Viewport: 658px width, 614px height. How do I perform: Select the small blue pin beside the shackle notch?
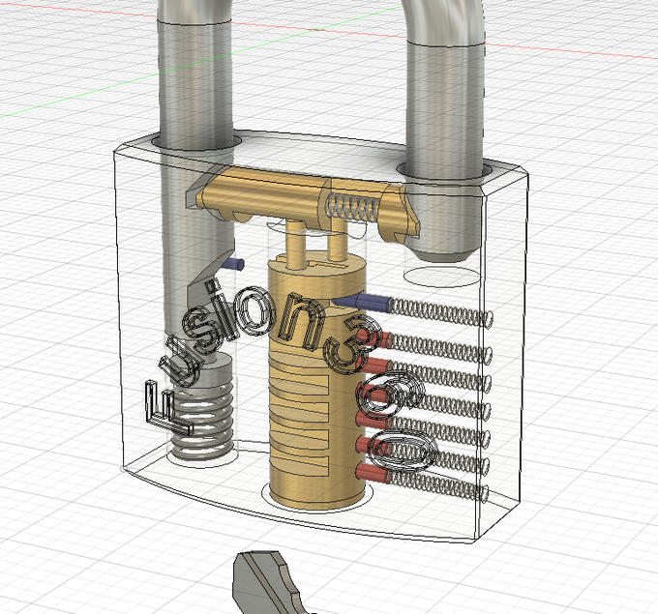[232, 264]
